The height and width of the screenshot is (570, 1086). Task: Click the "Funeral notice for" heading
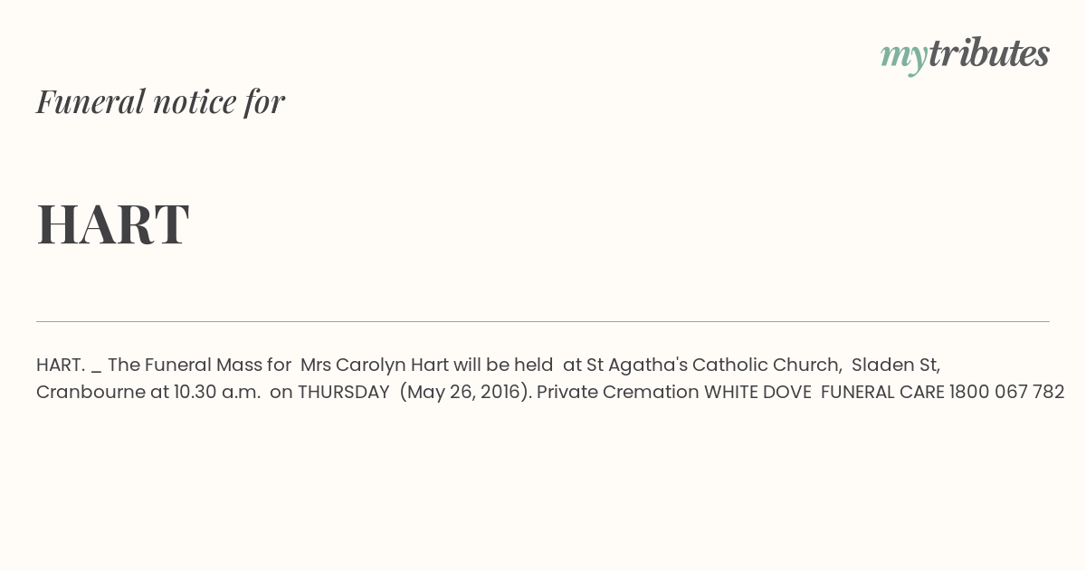click(x=160, y=101)
